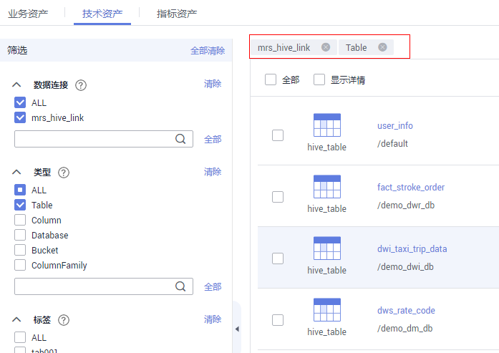Click help icon next to 标签
The image size is (499, 353).
[x=64, y=320]
